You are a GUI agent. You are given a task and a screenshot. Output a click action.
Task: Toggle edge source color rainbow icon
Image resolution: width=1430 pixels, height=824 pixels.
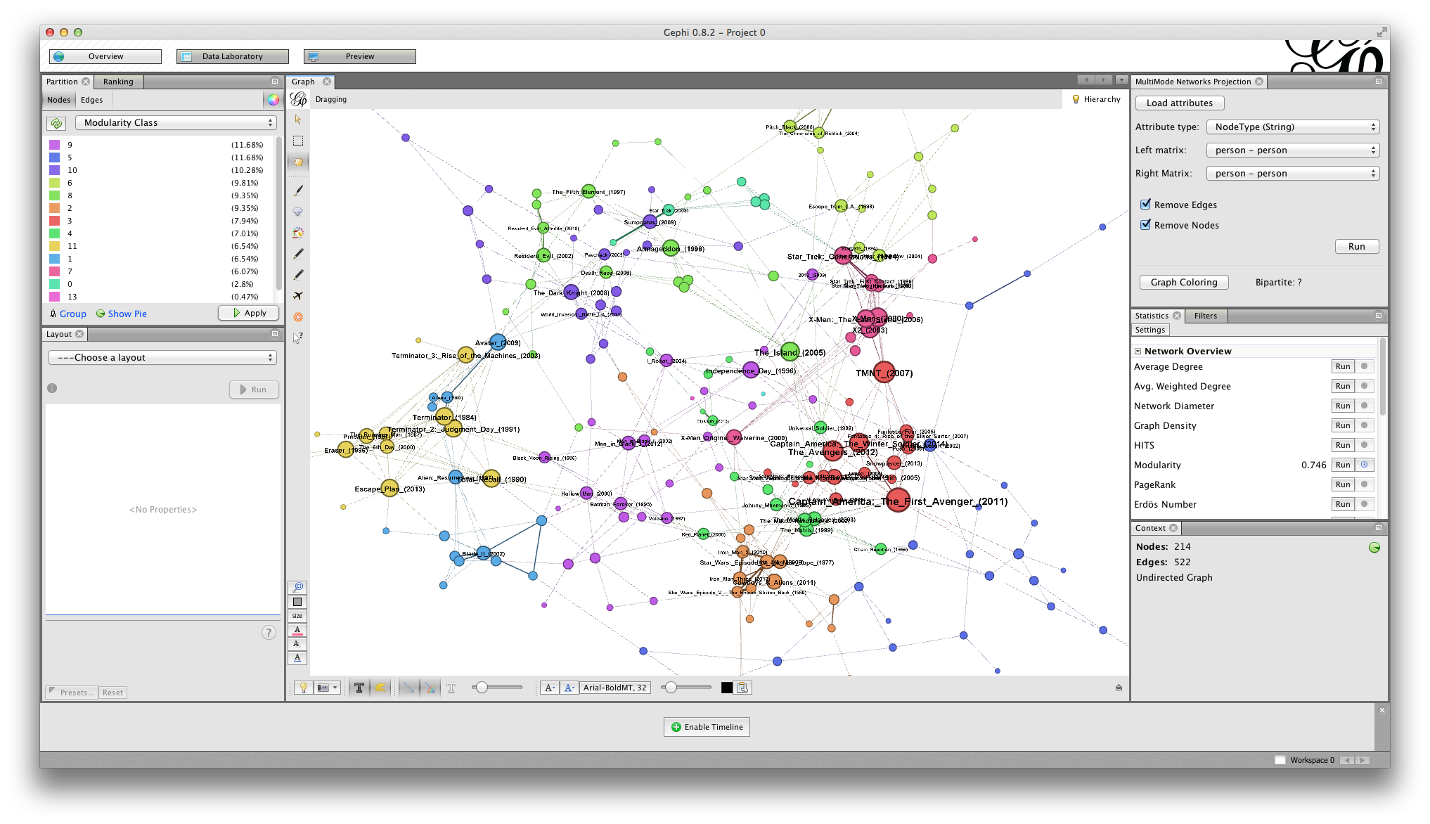(430, 688)
